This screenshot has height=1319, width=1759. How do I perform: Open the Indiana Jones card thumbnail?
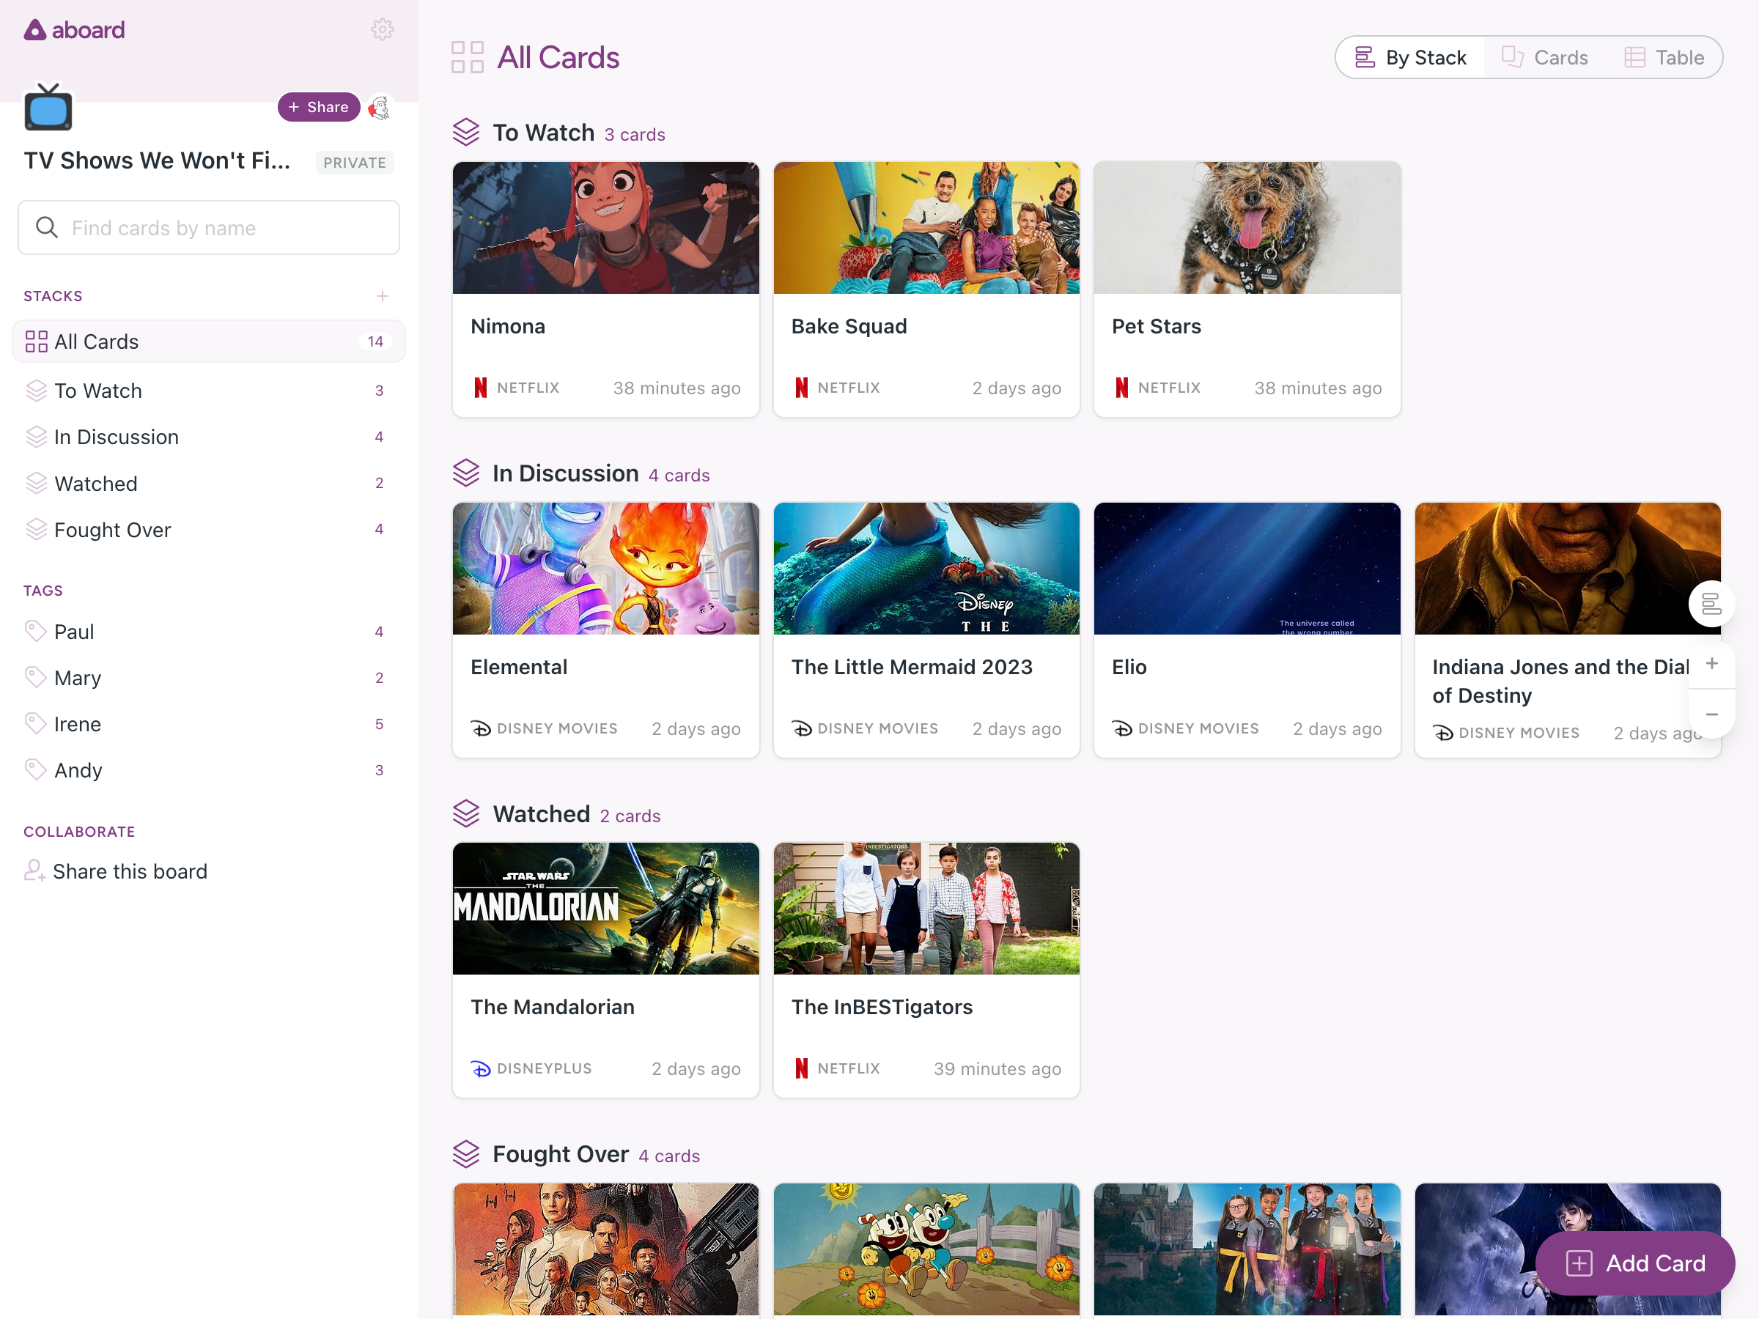[x=1568, y=568]
